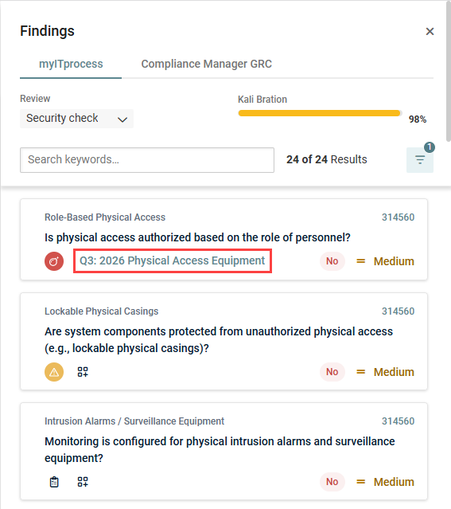This screenshot has width=451, height=509.
Task: Click Medium priority on Lockable Physical Casings card
Action: (x=394, y=372)
